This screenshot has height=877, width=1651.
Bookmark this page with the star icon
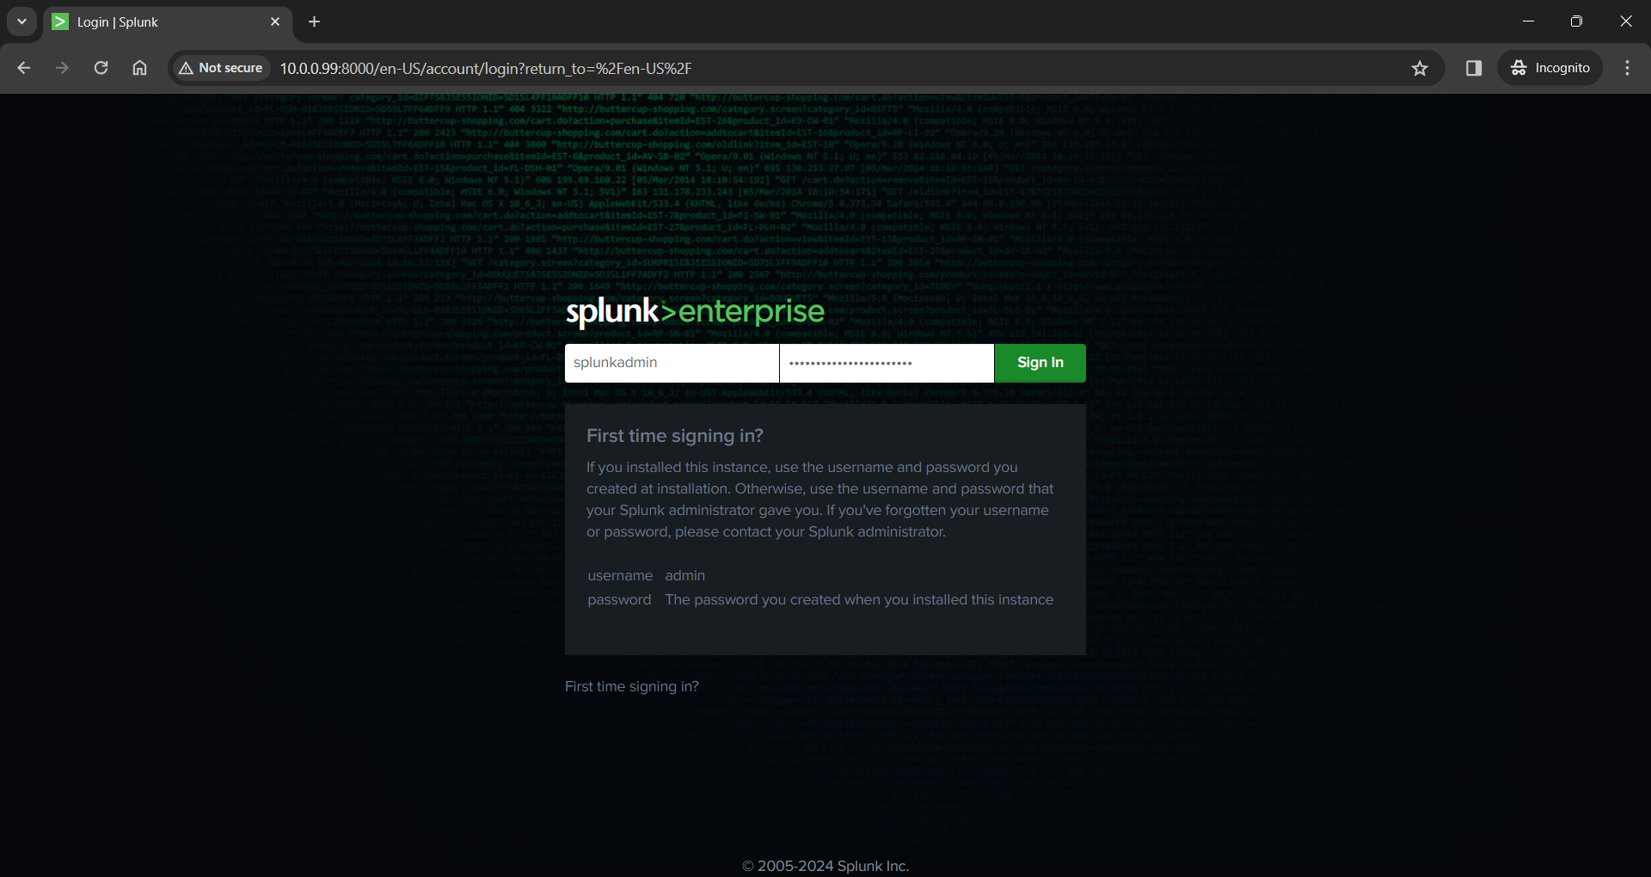[1420, 68]
